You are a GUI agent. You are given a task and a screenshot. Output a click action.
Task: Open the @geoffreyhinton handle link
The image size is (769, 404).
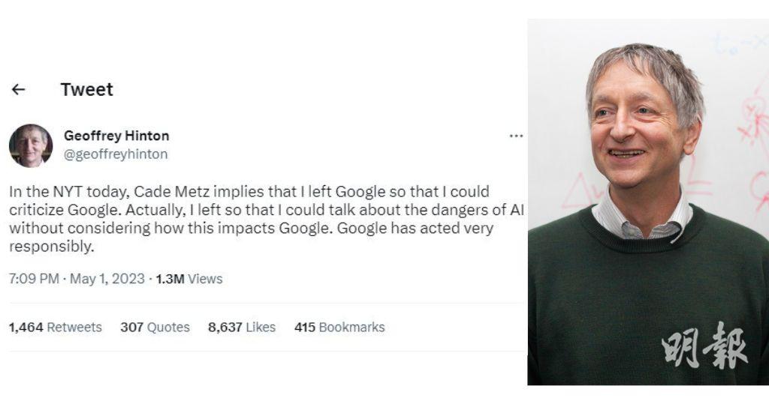tap(116, 154)
